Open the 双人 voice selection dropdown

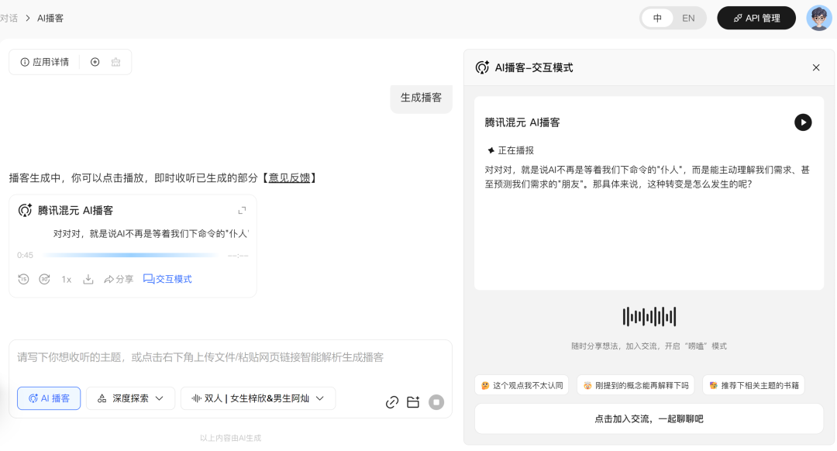pyautogui.click(x=257, y=398)
